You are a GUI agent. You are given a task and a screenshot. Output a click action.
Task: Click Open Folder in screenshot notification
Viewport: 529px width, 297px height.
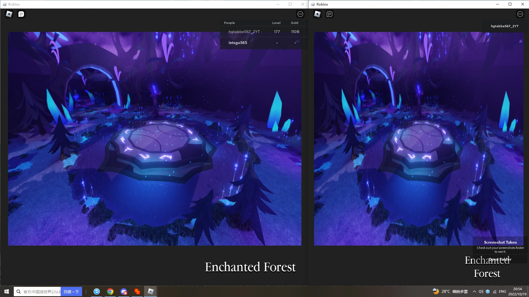[x=500, y=259]
